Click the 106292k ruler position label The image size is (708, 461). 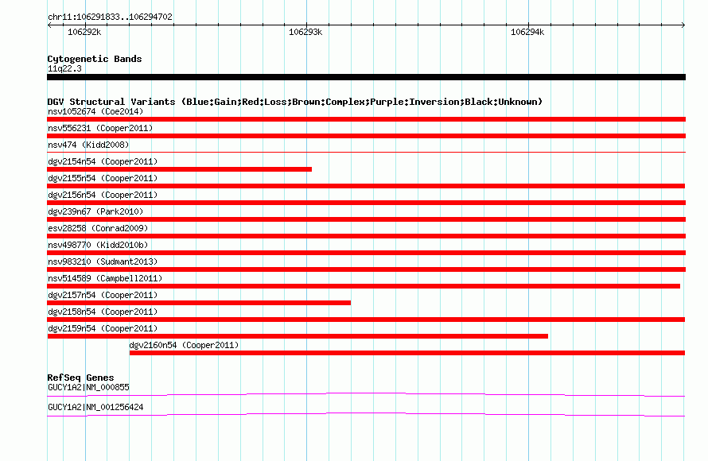84,32
